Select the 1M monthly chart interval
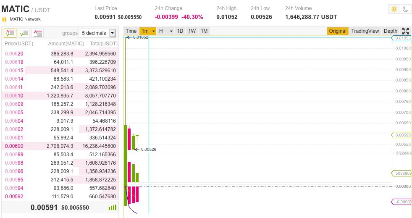Image resolution: width=412 pixels, height=218 pixels. [204, 31]
